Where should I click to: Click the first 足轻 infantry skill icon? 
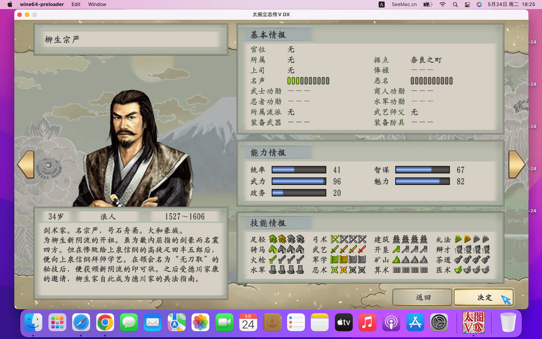[x=273, y=239]
